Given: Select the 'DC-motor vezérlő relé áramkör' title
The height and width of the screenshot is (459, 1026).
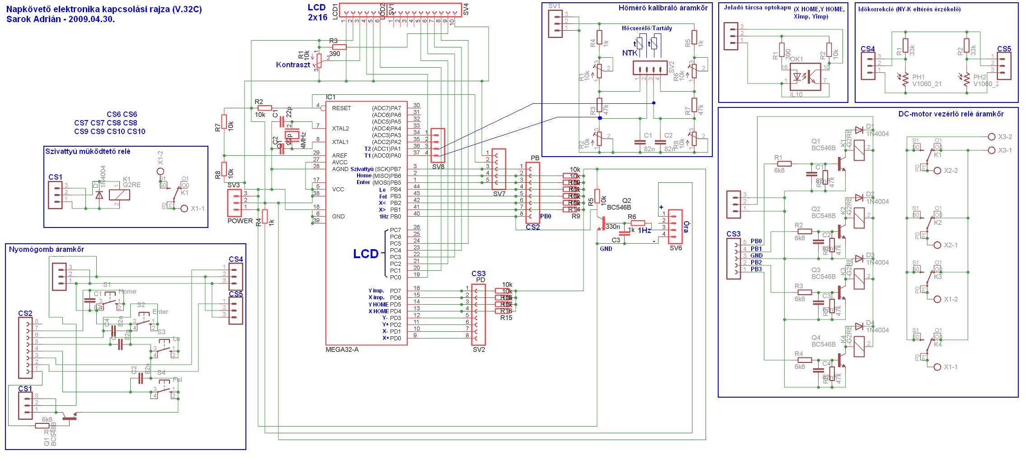Looking at the screenshot, I should (x=951, y=114).
